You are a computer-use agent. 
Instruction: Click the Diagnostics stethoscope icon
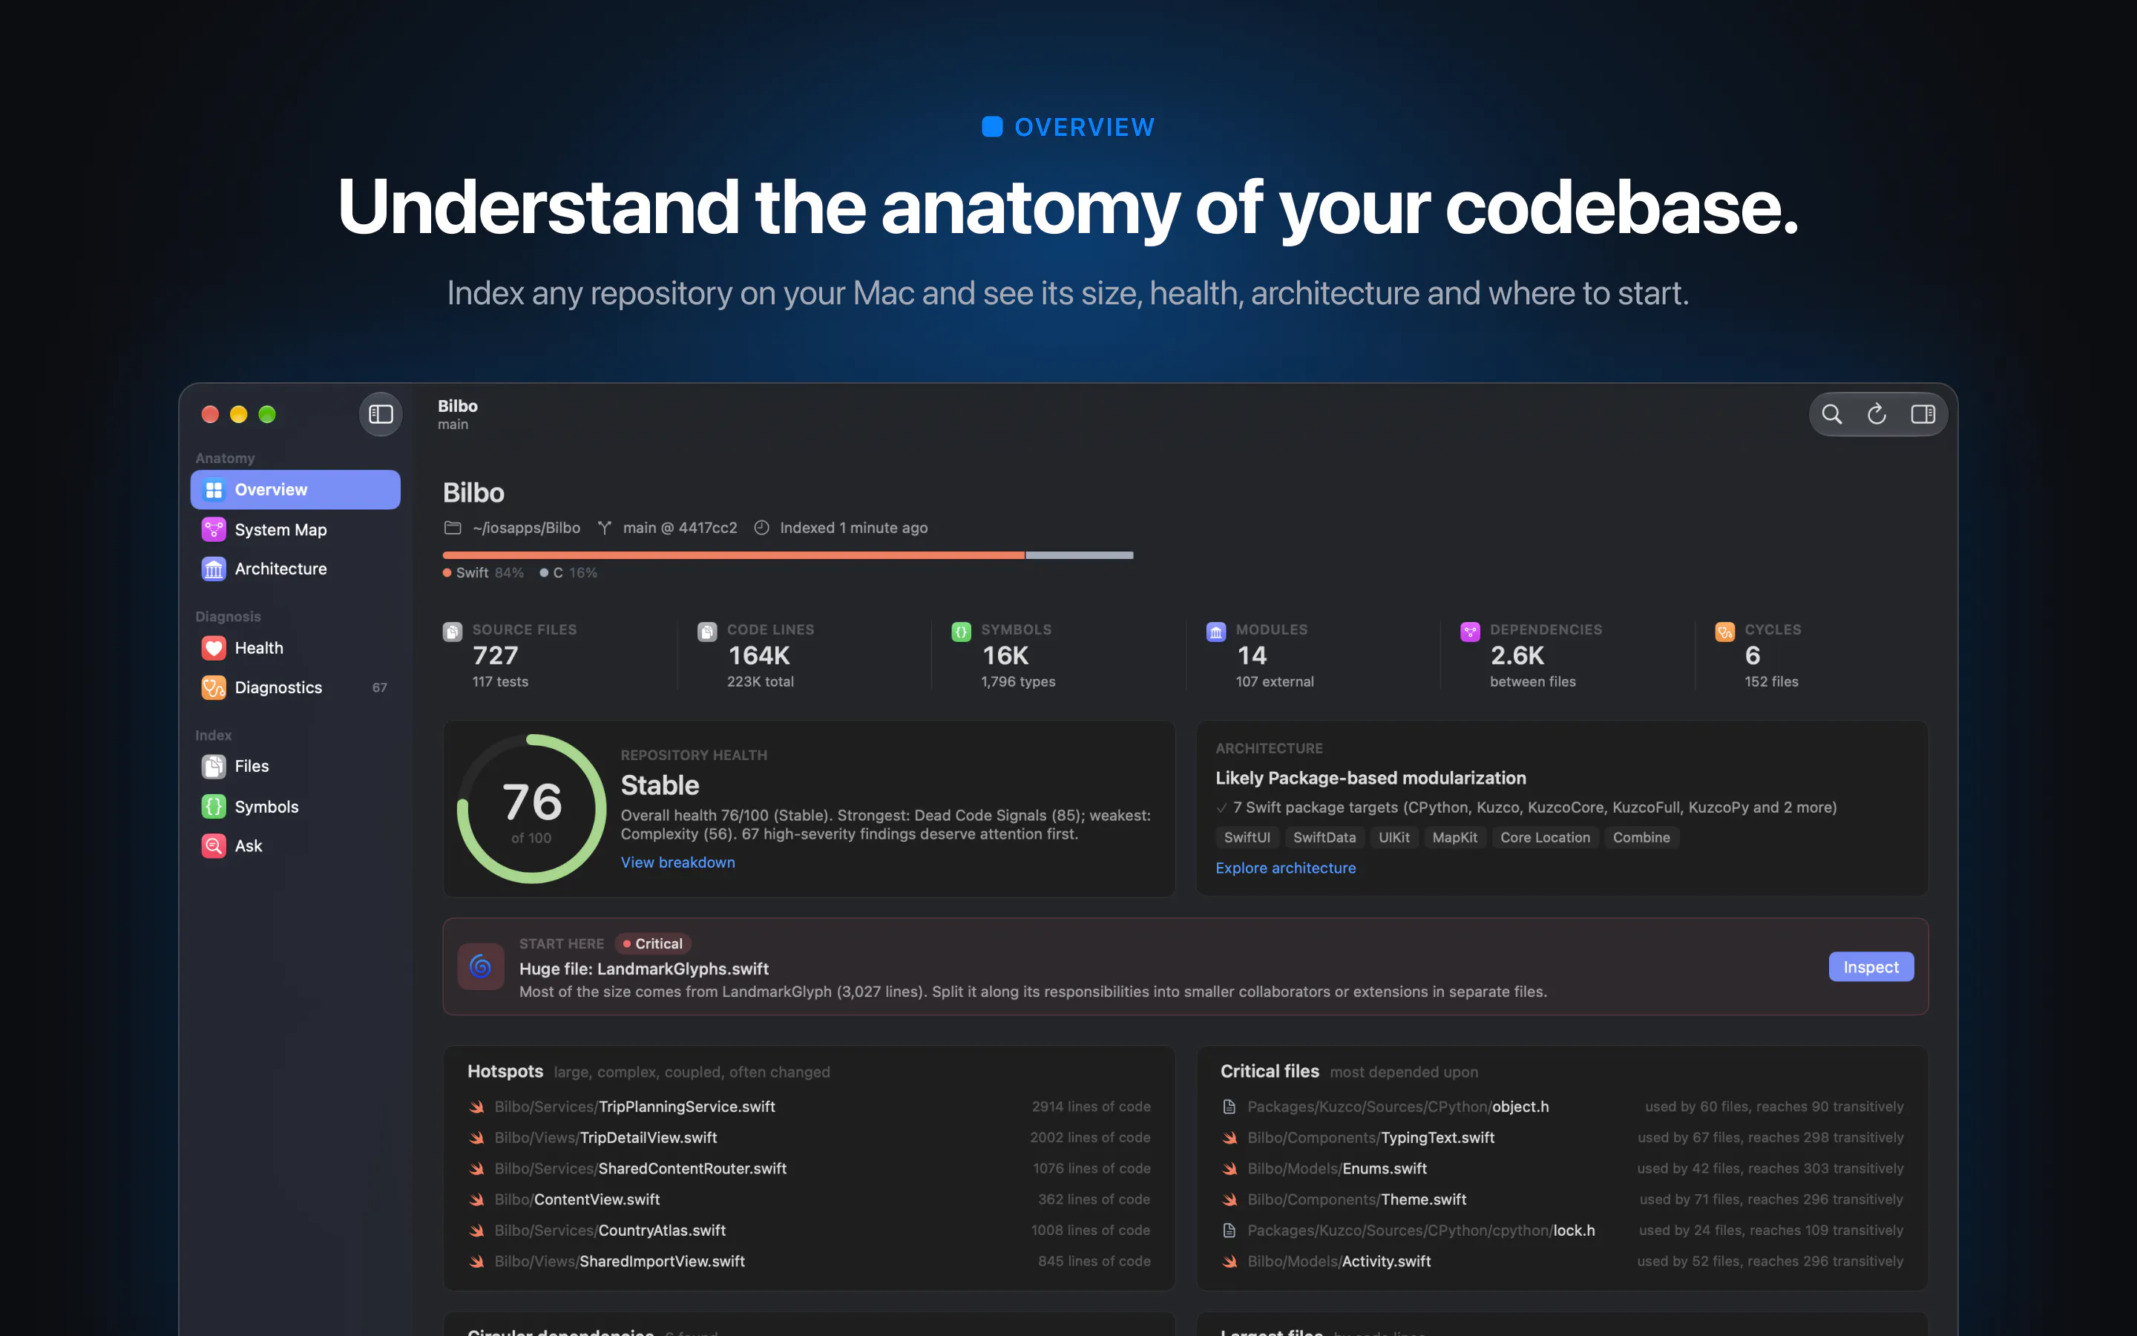pyautogui.click(x=214, y=687)
